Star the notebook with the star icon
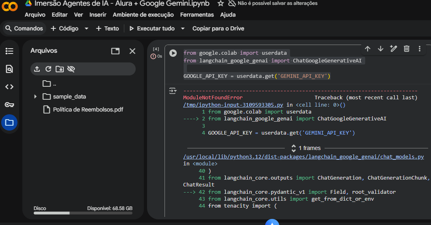This screenshot has height=225, width=431. [x=221, y=3]
